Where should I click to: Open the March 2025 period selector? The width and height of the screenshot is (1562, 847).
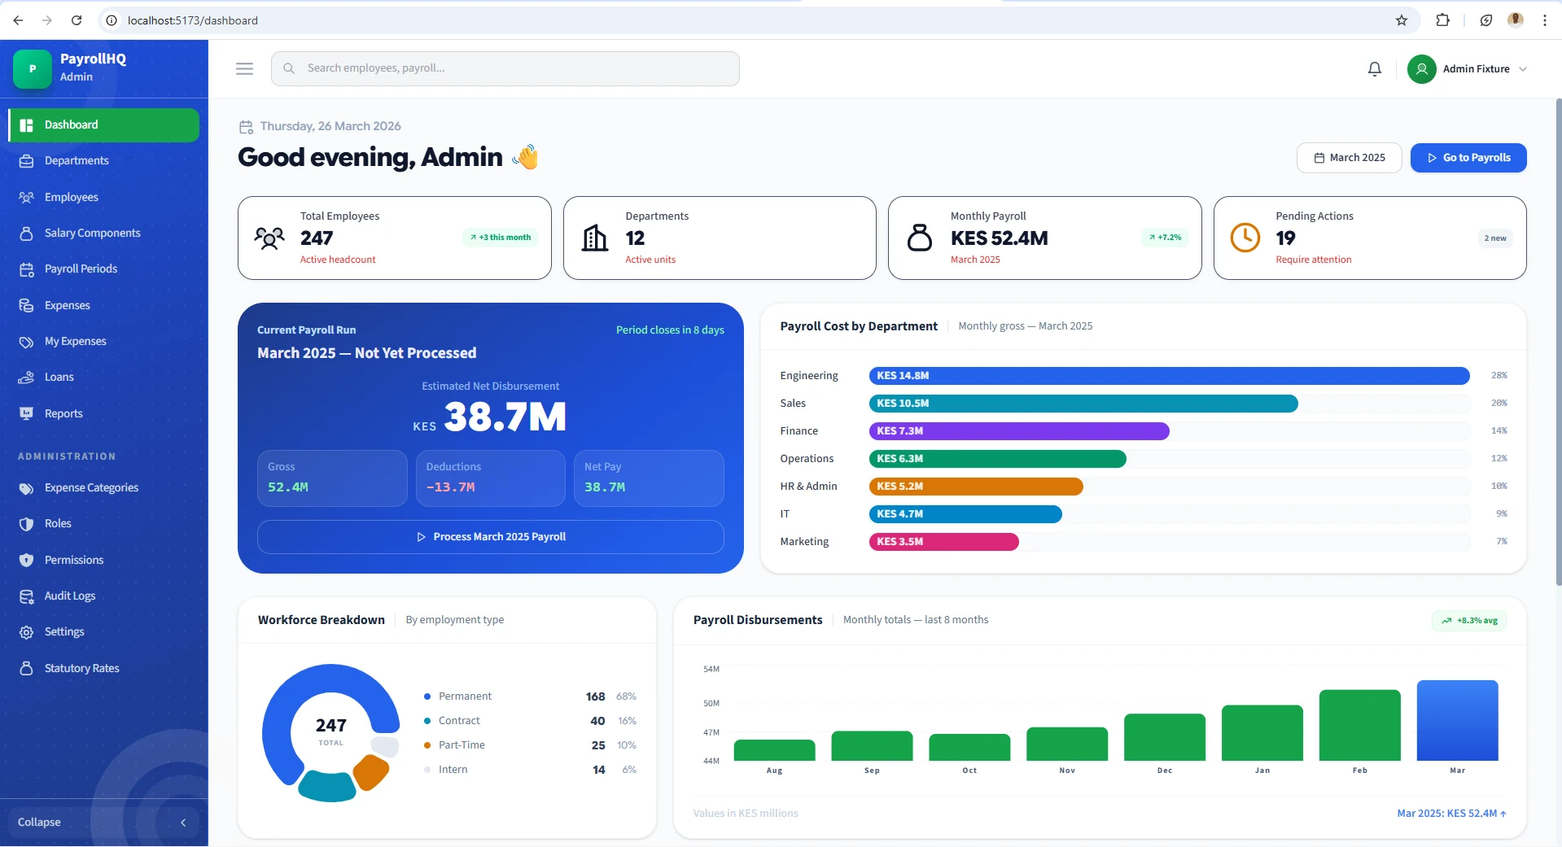click(1350, 158)
